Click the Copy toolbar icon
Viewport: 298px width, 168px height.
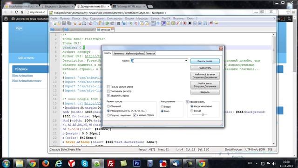95,23
